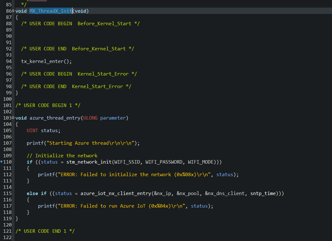Image resolution: width=332 pixels, height=241 pixels.
Task: Click line number 94 in the gutter
Action: point(9,61)
